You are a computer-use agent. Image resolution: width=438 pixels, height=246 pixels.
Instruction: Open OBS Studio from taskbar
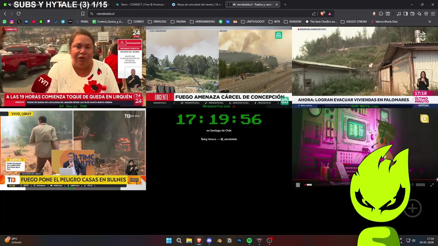[x=269, y=241]
